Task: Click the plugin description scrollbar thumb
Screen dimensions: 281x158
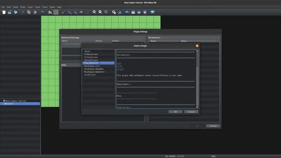Action: (197, 60)
